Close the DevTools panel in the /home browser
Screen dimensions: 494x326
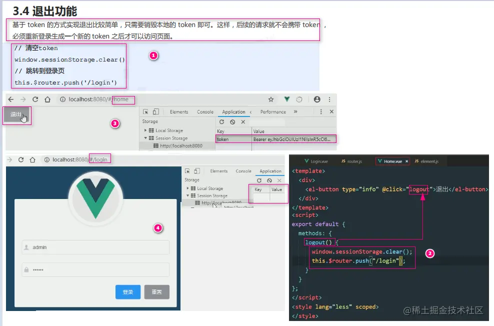point(331,111)
